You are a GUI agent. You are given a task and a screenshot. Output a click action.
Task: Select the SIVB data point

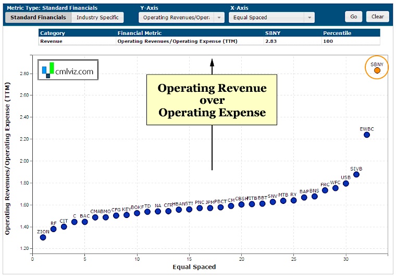(x=356, y=174)
